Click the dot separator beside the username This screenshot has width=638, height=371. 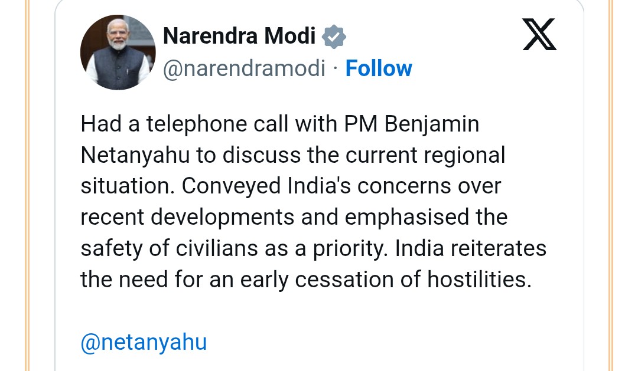[336, 68]
